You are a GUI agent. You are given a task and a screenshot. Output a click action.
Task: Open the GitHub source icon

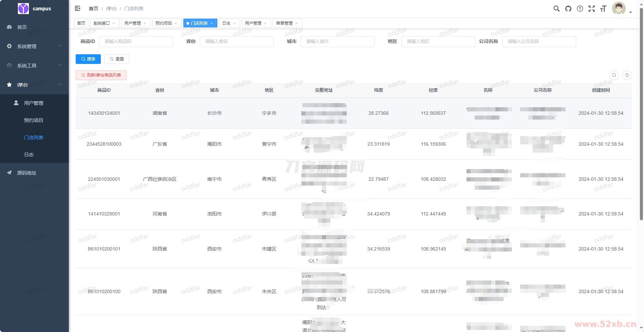point(568,9)
